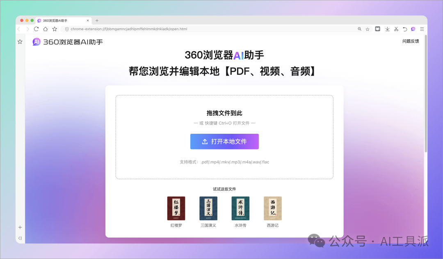
Task: Click the shield icon in address bar
Action: click(x=67, y=29)
